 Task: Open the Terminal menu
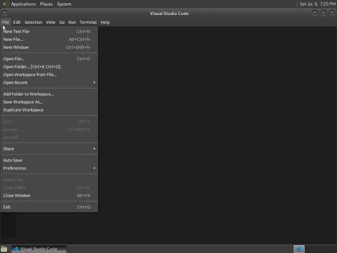coord(88,22)
